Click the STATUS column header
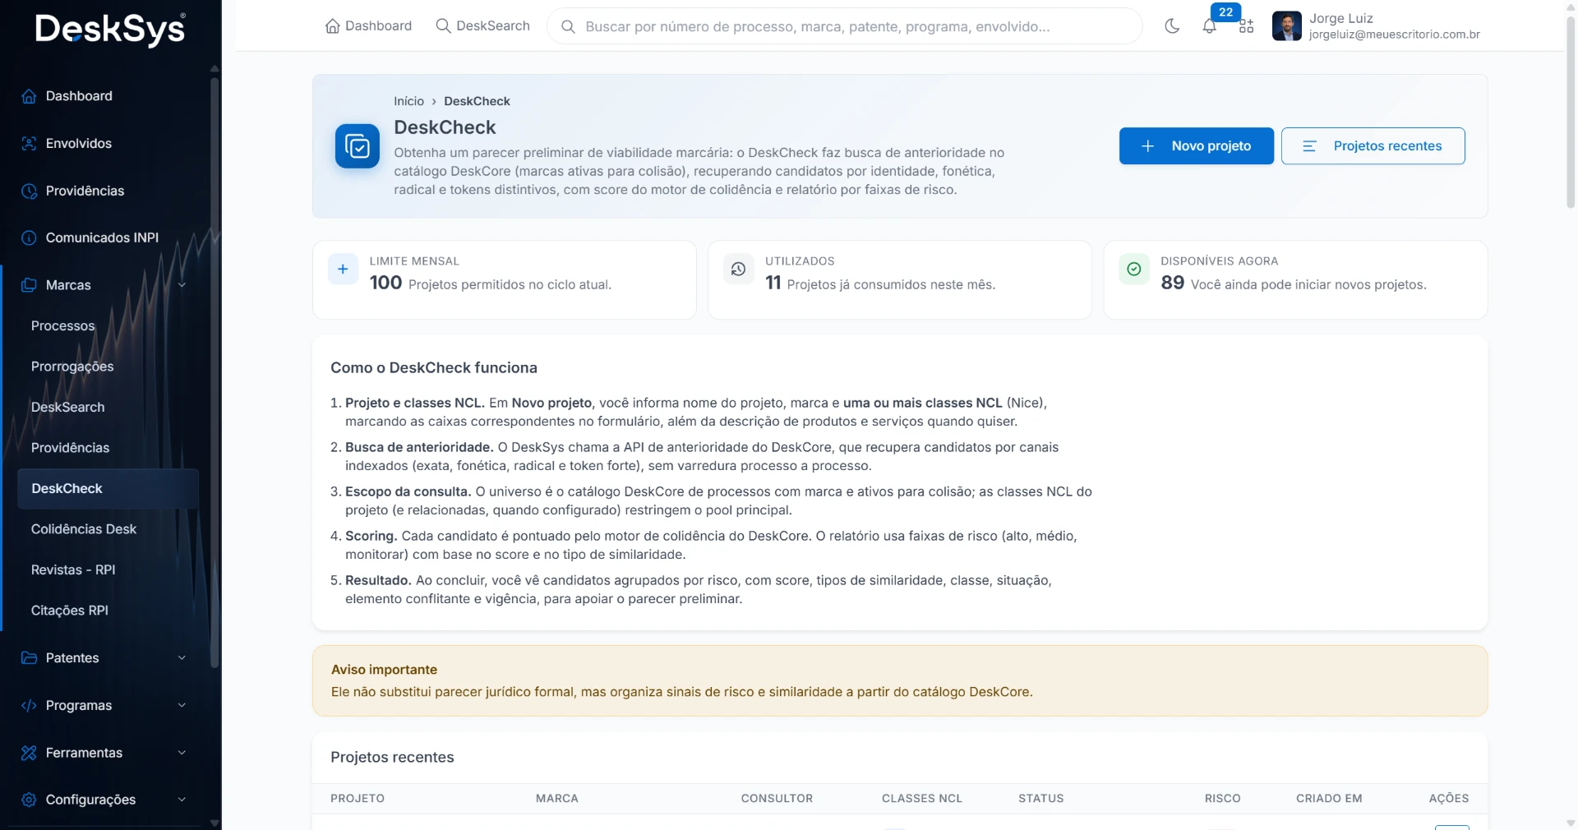1578x830 pixels. [1041, 799]
